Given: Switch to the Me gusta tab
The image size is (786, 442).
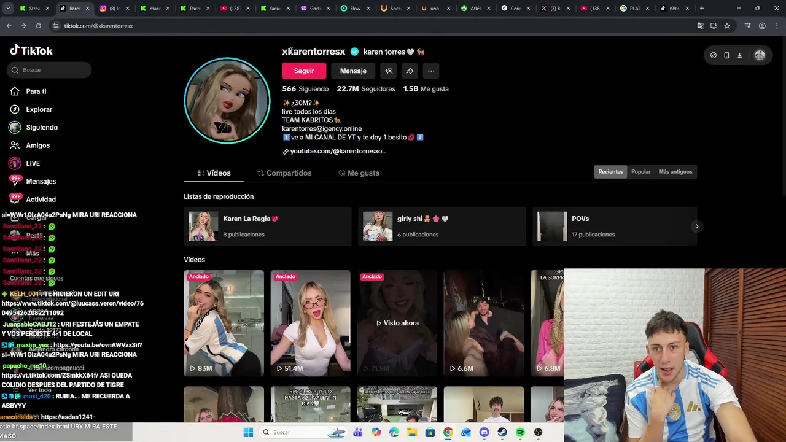Looking at the screenshot, I should [x=359, y=173].
